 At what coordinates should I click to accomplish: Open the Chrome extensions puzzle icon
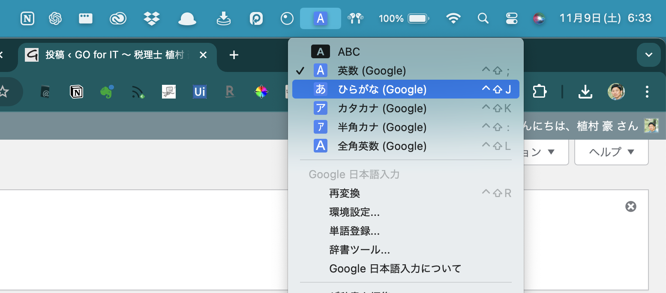coord(539,91)
